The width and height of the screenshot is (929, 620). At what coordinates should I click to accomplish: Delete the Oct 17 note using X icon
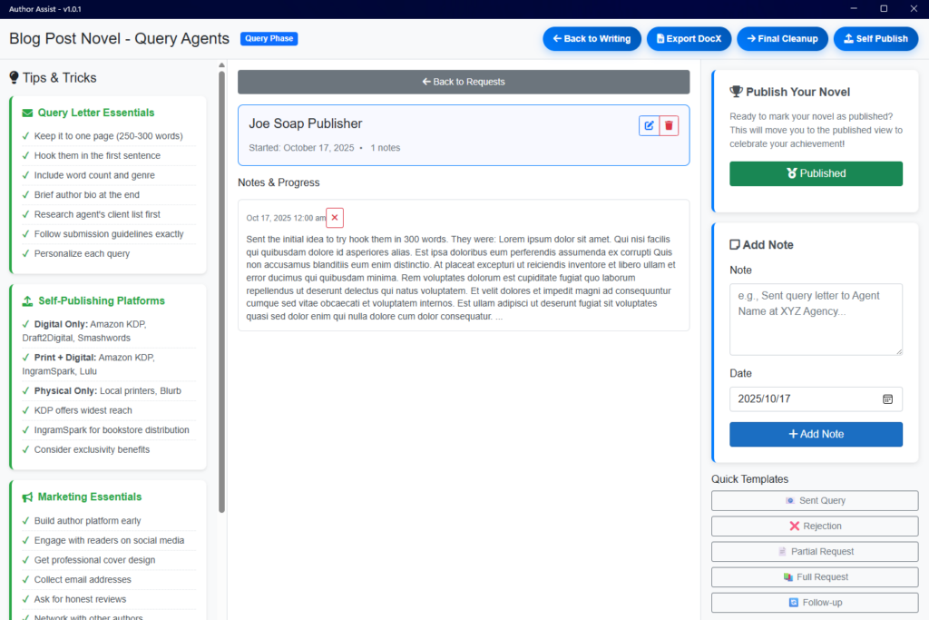[x=335, y=218]
